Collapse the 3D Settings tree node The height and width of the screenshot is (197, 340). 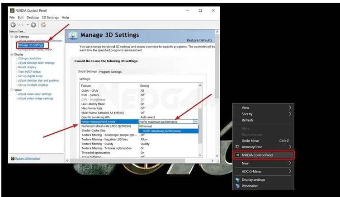(11, 37)
